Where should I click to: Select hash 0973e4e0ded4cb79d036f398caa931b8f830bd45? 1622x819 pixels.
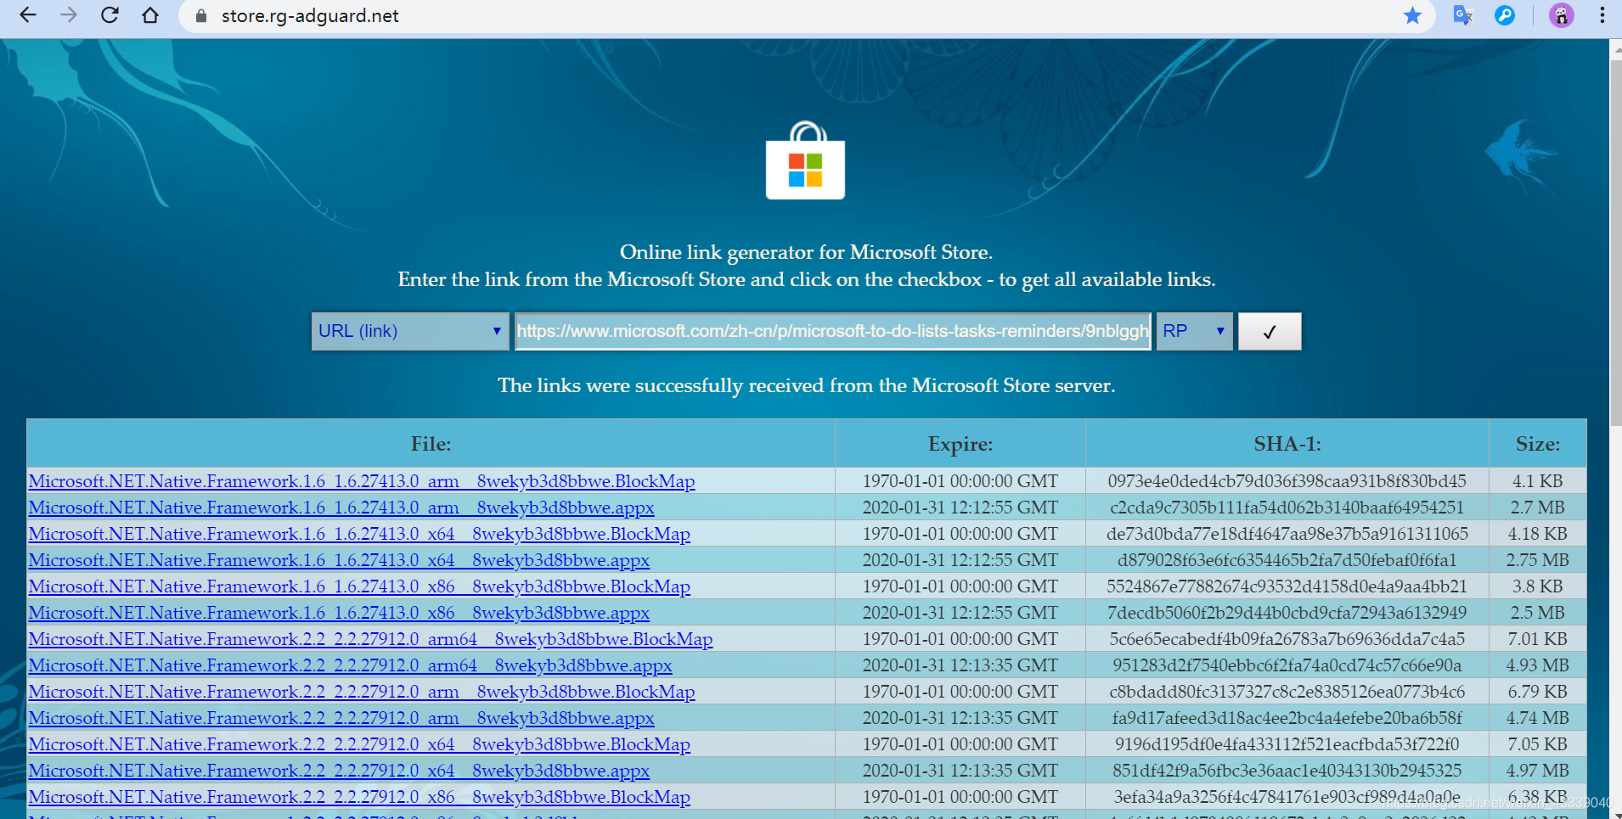pos(1287,481)
